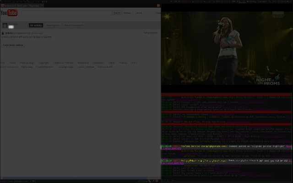
Task: Switch to the Recommendations tab
Action: (x=74, y=26)
